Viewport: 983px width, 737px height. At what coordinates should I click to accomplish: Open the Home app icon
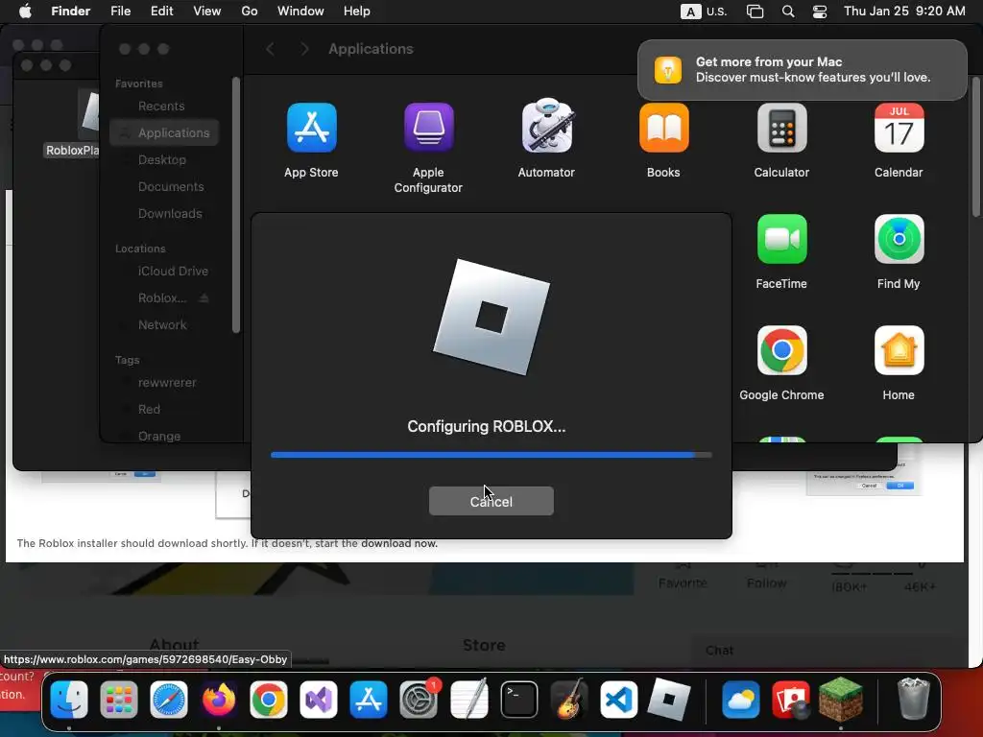click(899, 350)
